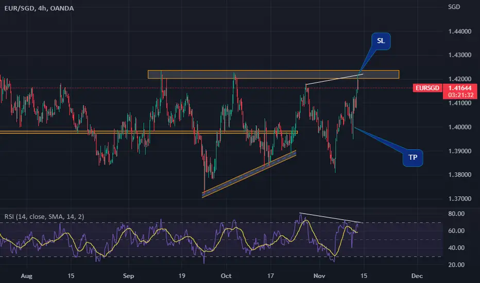Screen dimensions: 480x283
Task: Click the countdown timer 03:21:32
Action: click(x=460, y=95)
